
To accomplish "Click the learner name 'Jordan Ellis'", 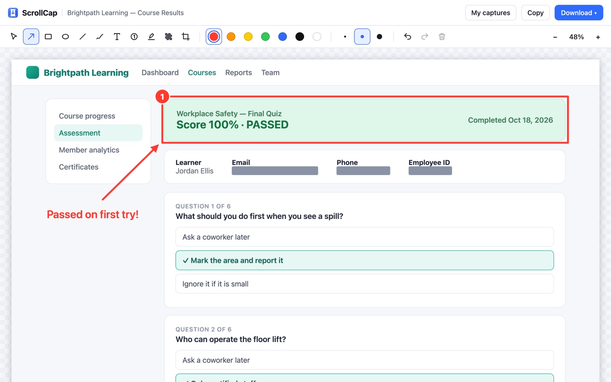I will point(194,171).
